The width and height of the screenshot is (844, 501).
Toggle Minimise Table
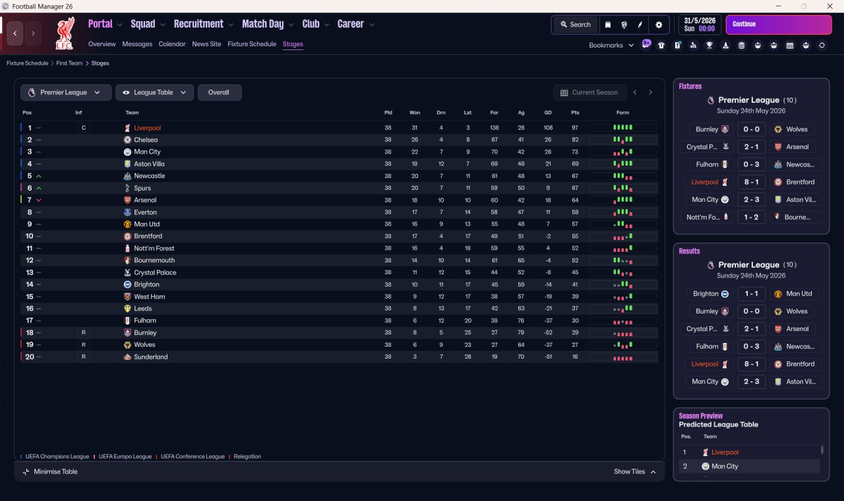point(50,472)
